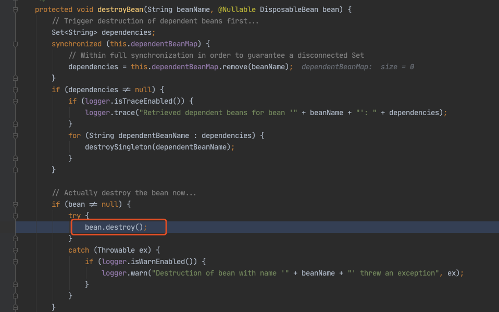Click the string "Destruction of bean with name '"

point(220,273)
